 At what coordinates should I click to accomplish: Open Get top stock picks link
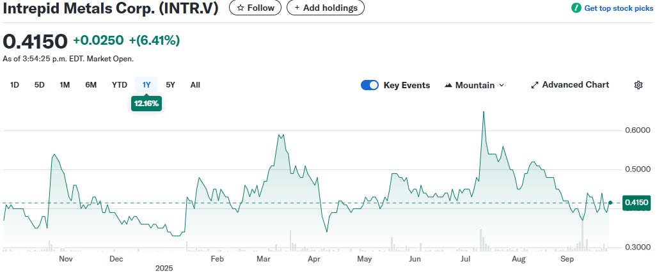[x=619, y=8]
